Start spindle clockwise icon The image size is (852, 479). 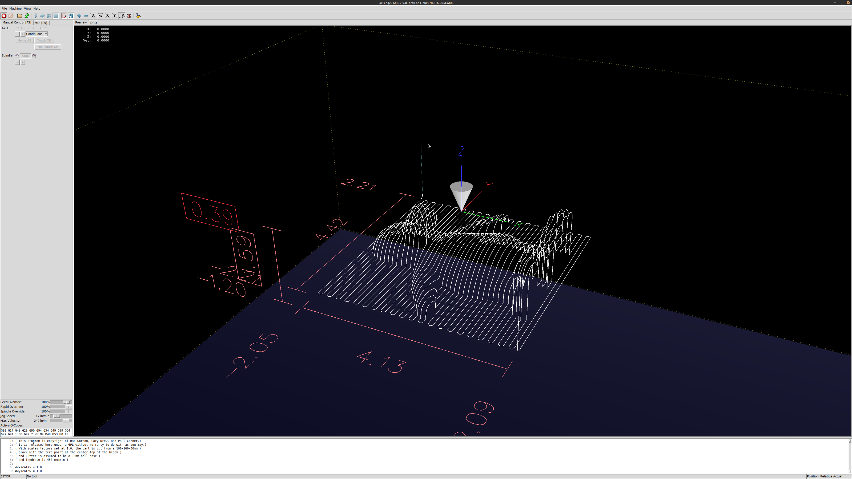coord(34,56)
